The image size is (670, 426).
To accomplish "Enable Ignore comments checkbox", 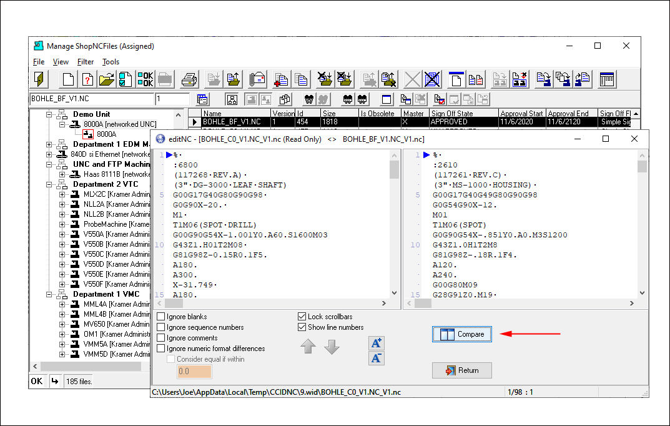I will (x=161, y=338).
